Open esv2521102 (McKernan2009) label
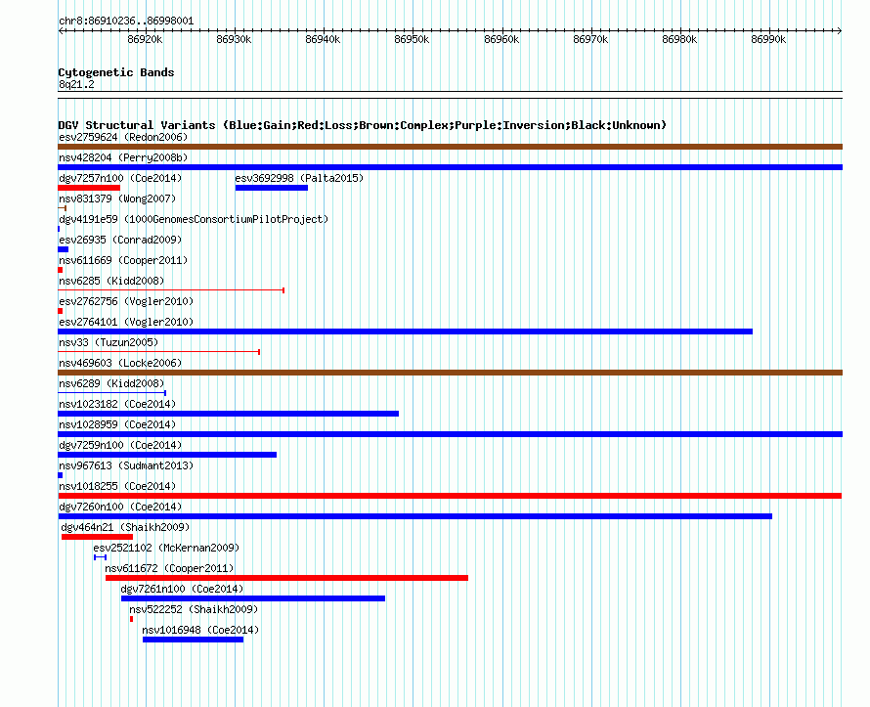Image resolution: width=870 pixels, height=707 pixels. click(x=166, y=548)
